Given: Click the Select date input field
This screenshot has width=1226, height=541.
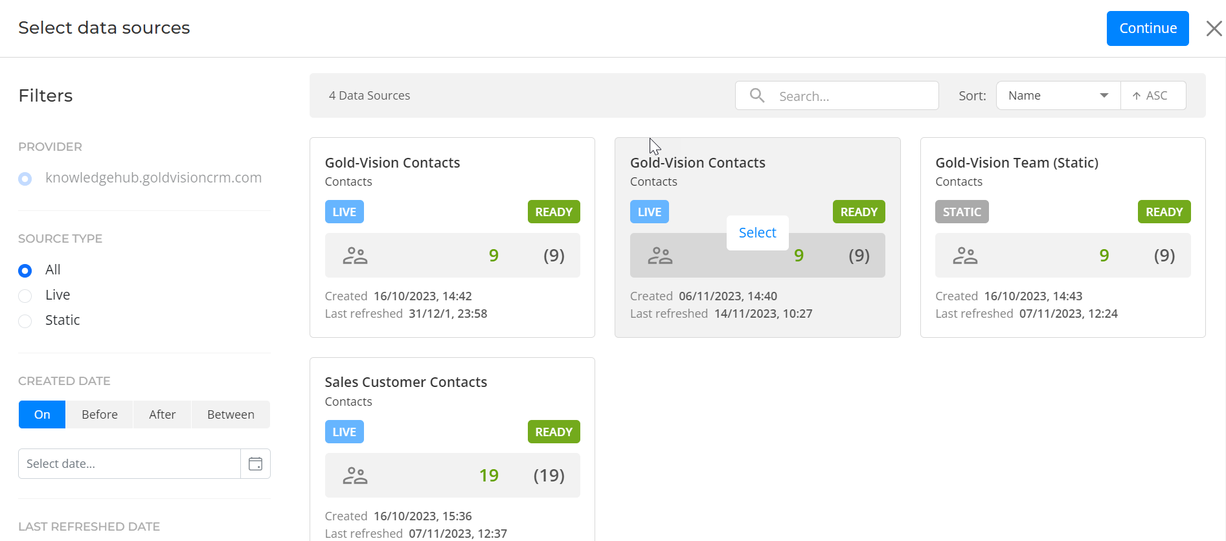Looking at the screenshot, I should tap(130, 464).
